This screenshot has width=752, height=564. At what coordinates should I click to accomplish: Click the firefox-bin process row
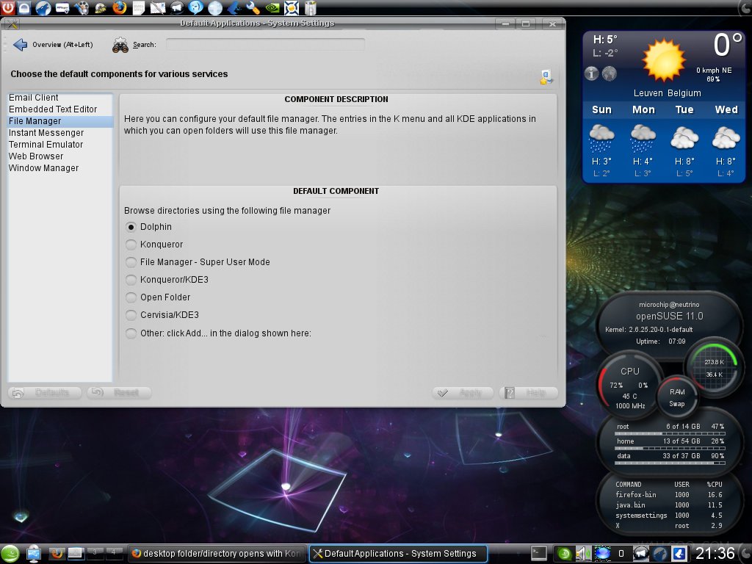pyautogui.click(x=669, y=495)
